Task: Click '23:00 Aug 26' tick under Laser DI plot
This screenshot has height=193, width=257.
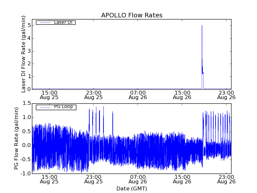Action: (226, 95)
